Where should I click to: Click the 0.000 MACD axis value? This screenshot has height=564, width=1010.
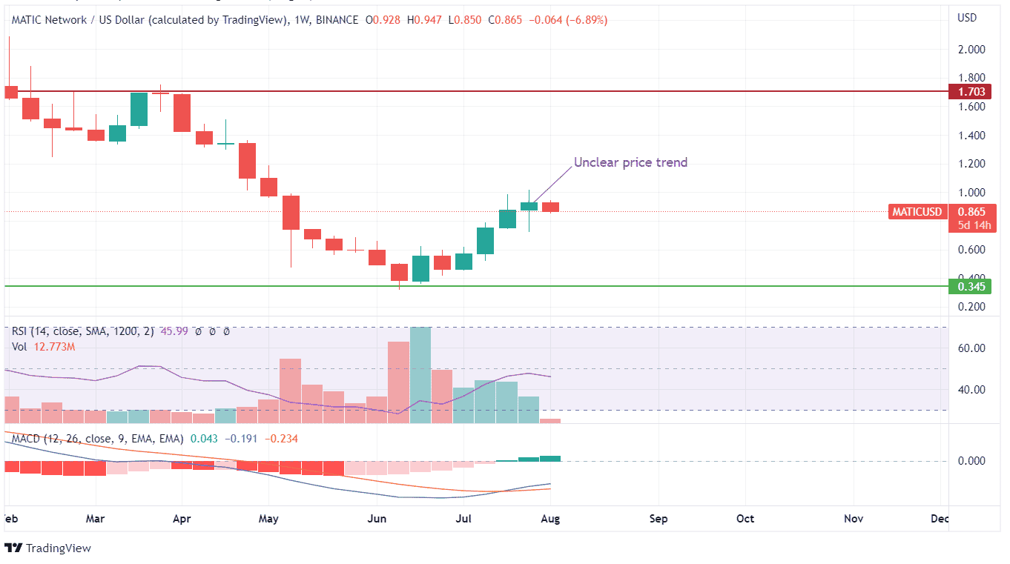coord(971,461)
